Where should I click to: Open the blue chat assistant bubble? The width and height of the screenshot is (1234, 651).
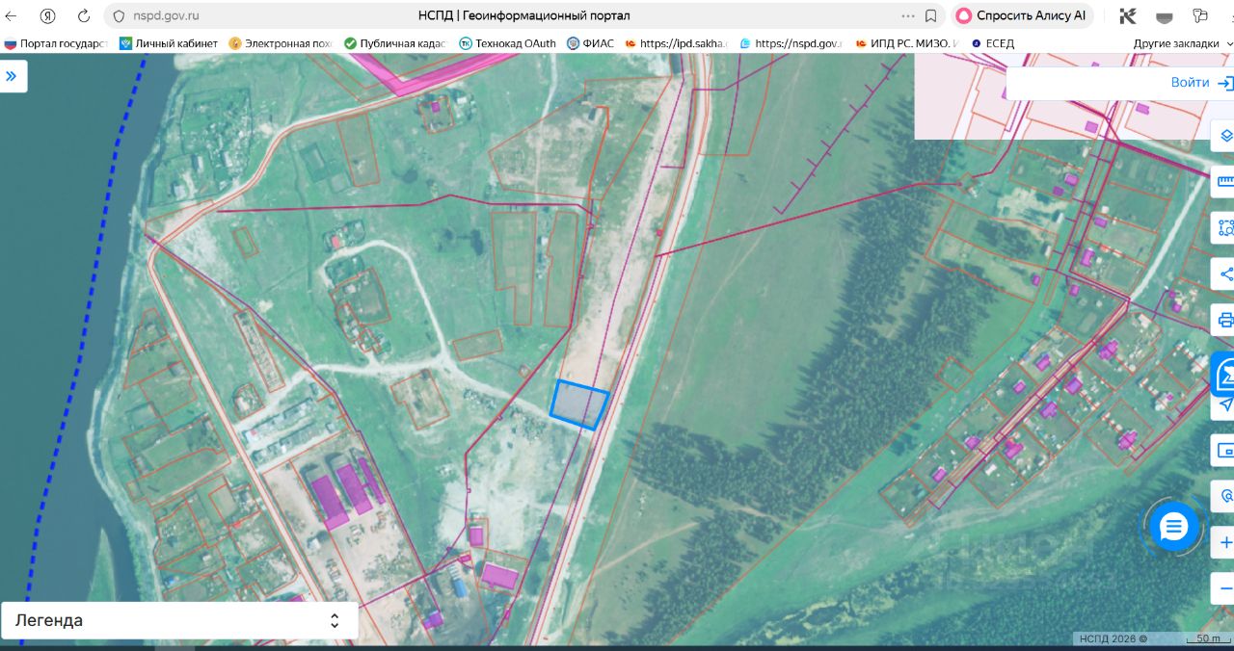[x=1173, y=527]
